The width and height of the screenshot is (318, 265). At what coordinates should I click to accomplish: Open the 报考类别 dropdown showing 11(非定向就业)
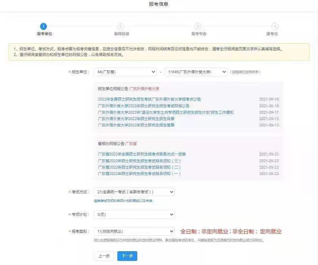(134, 231)
